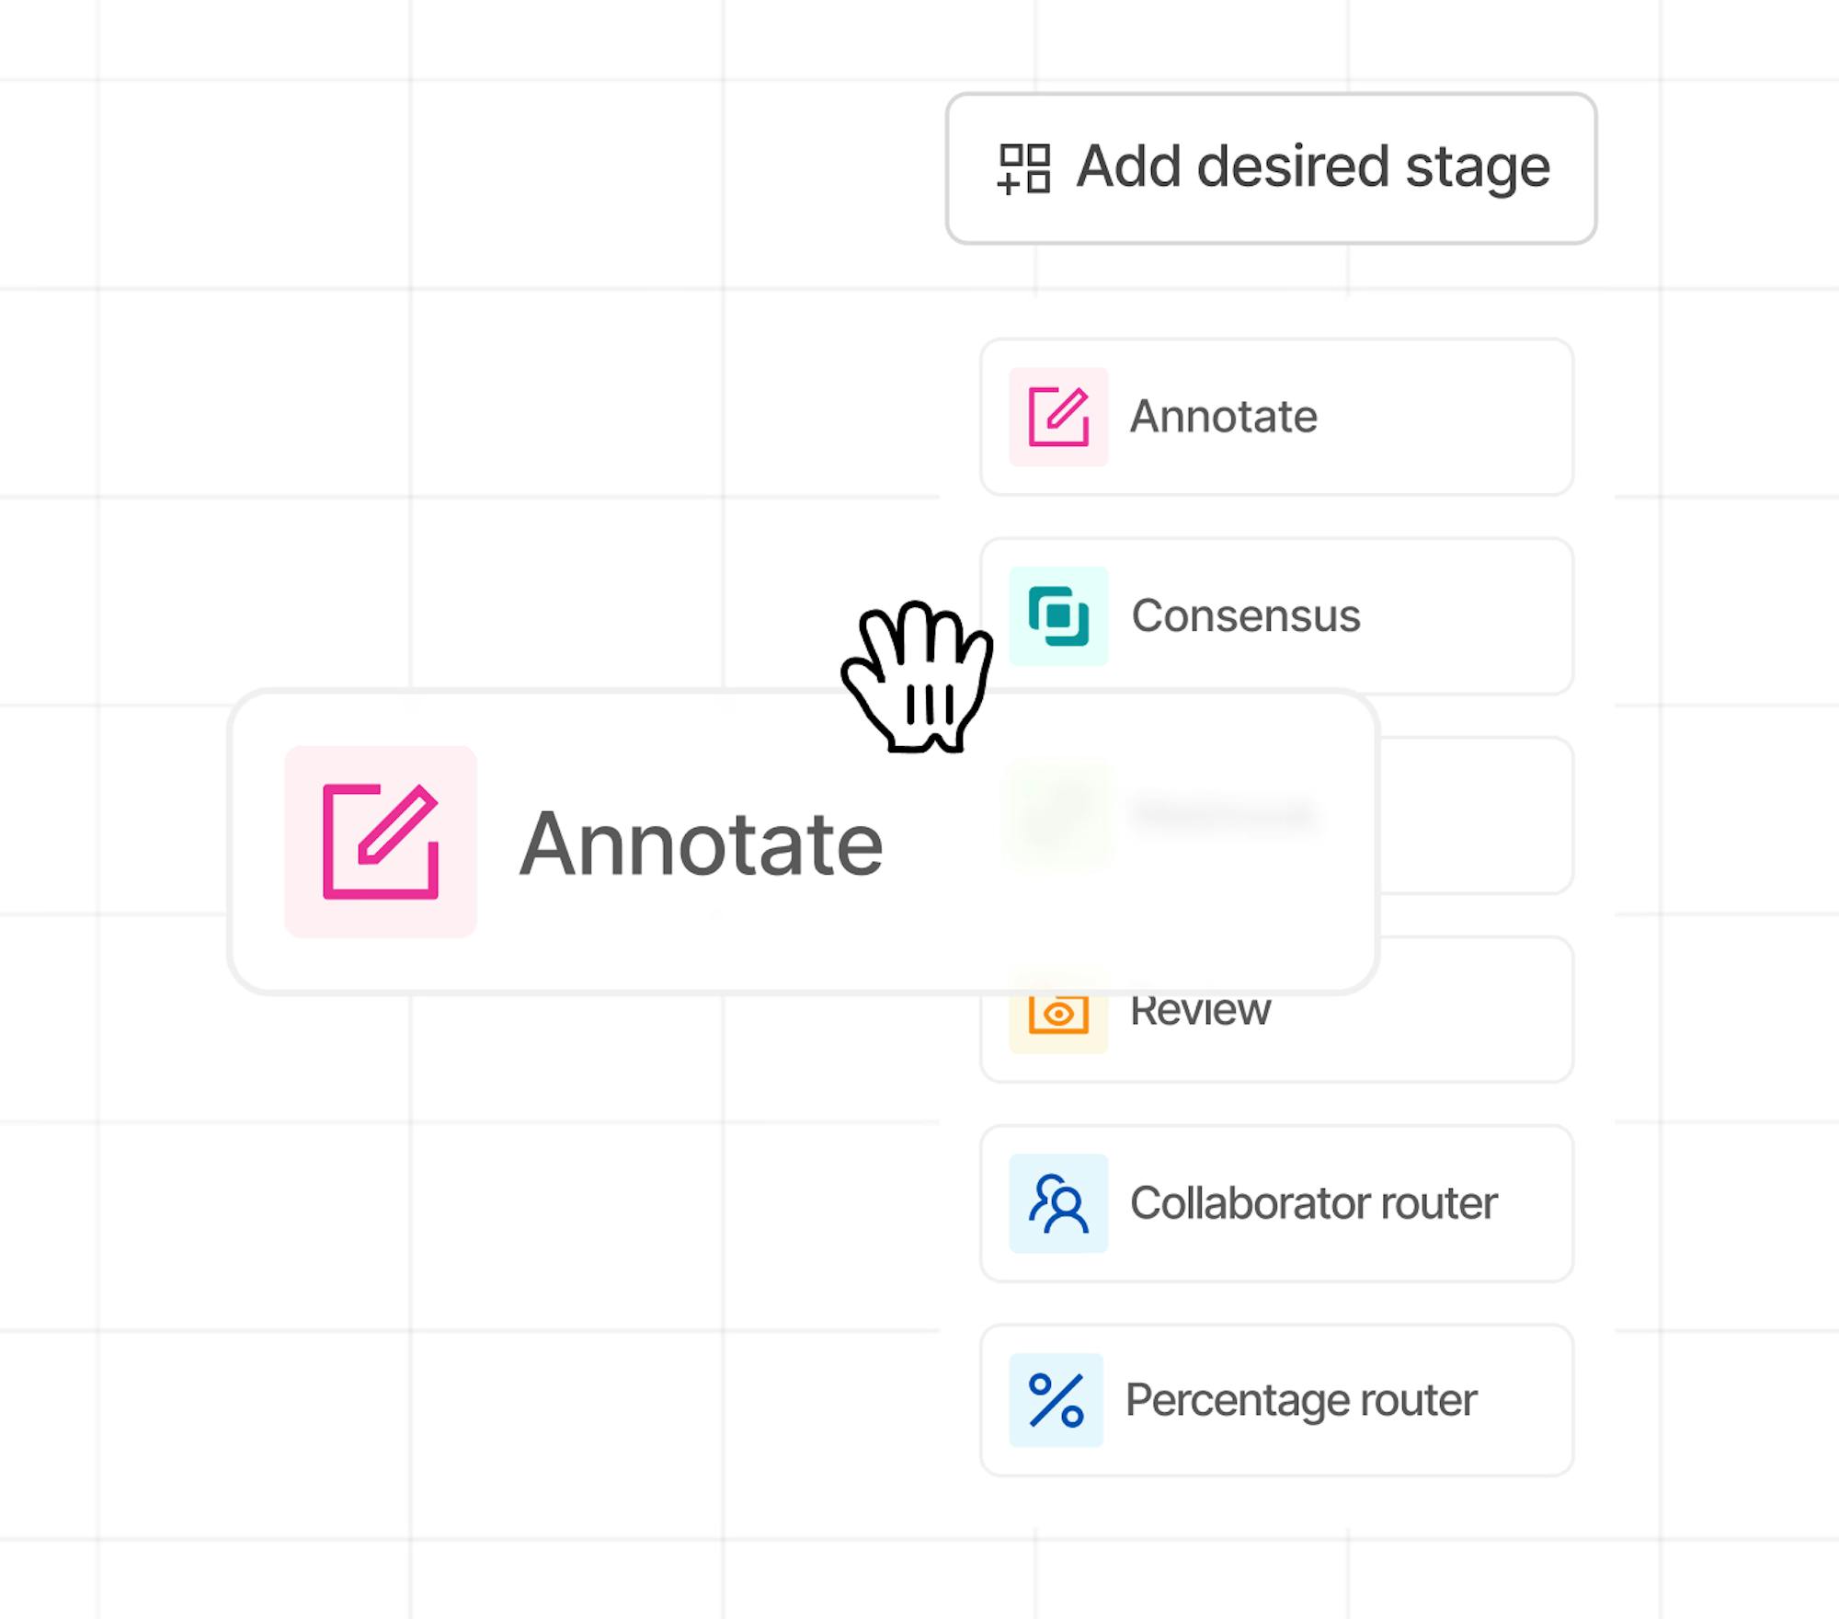The width and height of the screenshot is (1839, 1619).
Task: Click the blurred middle stage icon
Action: 1057,810
